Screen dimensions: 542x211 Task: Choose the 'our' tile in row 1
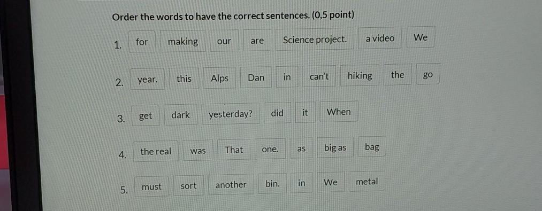pyautogui.click(x=224, y=41)
